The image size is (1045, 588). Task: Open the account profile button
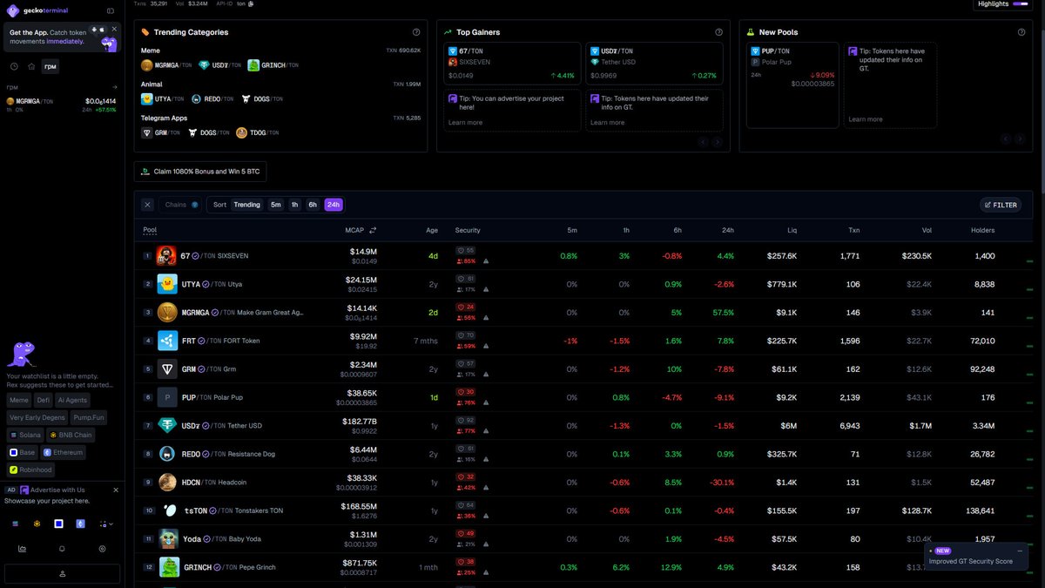pos(62,574)
